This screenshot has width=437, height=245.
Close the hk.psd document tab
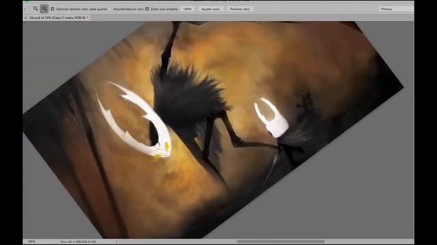click(26, 18)
